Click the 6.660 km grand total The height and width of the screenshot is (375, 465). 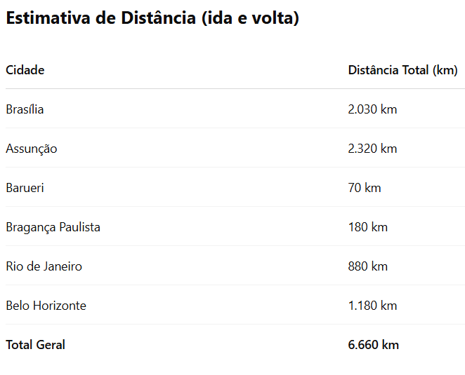point(373,345)
